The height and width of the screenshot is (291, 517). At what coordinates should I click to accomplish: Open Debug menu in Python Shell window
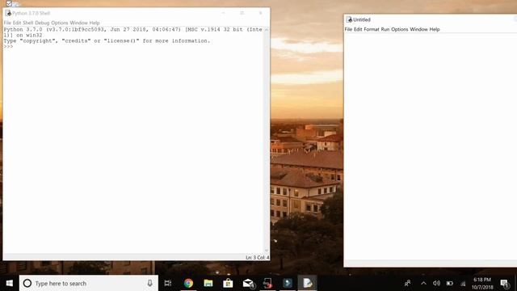(42, 23)
